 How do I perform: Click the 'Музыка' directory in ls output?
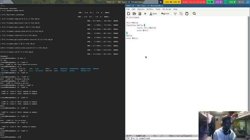click(72, 71)
